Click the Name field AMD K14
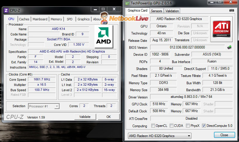The height and width of the screenshot is (142, 239). coord(59,29)
